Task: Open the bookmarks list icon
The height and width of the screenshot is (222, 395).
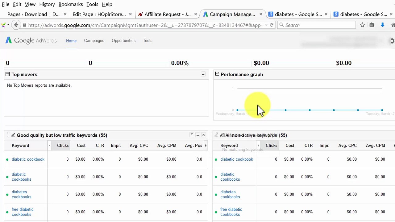Action: pos(372,25)
